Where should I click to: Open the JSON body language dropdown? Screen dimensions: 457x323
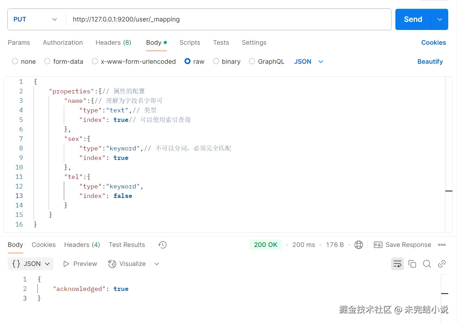click(309, 62)
